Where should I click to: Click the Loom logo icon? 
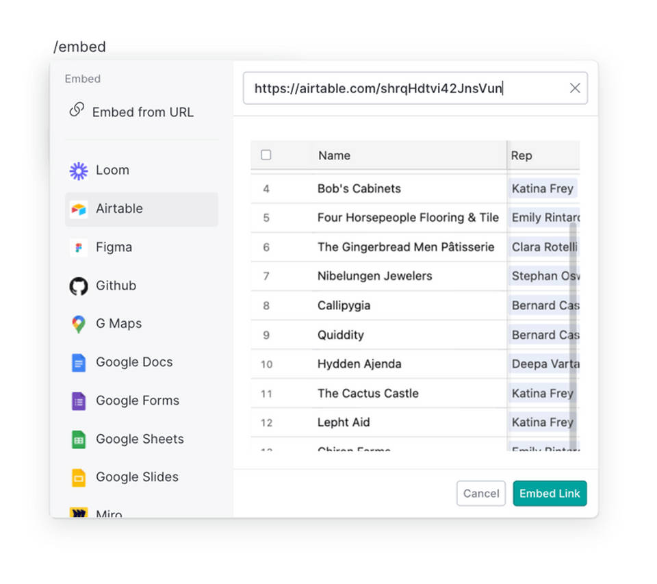pyautogui.click(x=79, y=170)
